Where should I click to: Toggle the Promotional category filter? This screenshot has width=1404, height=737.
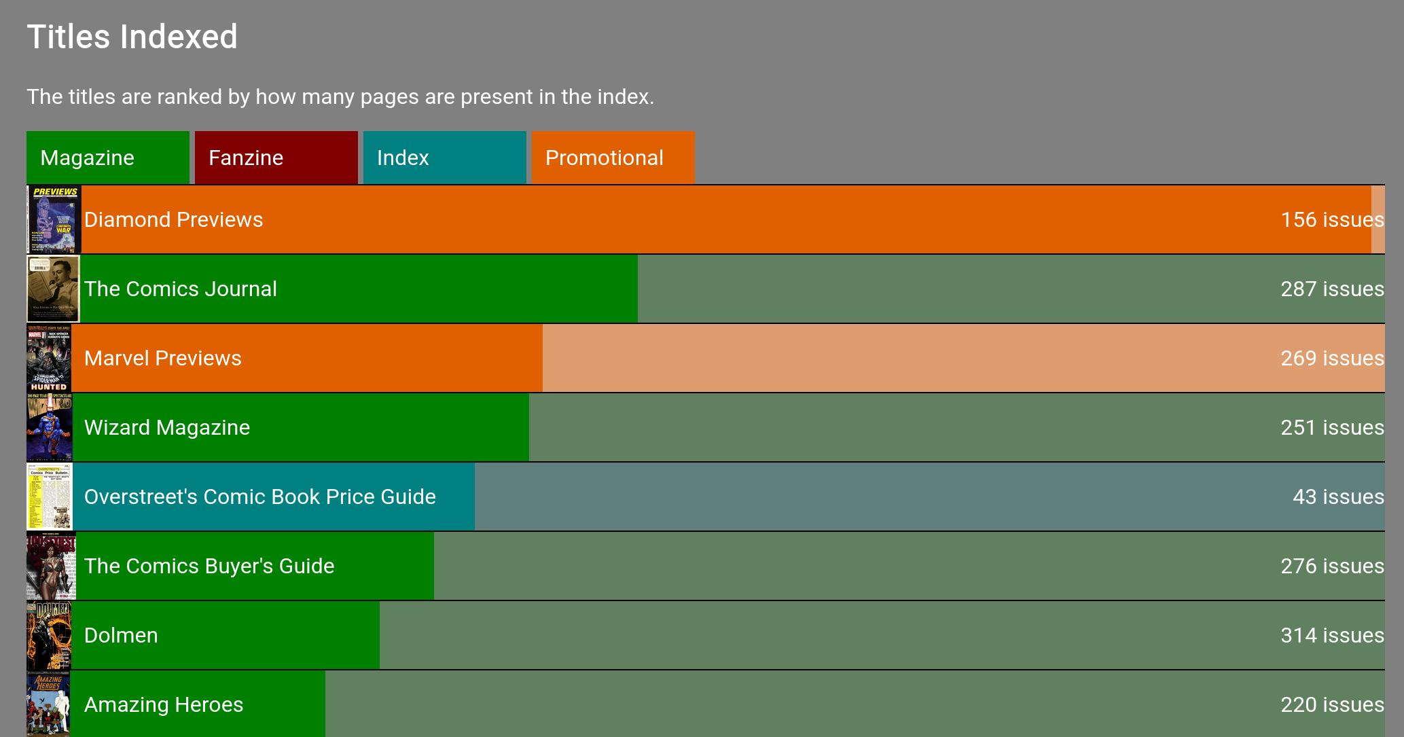click(613, 158)
